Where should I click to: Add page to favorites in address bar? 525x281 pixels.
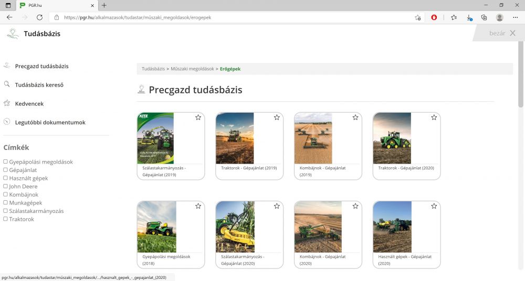(418, 17)
